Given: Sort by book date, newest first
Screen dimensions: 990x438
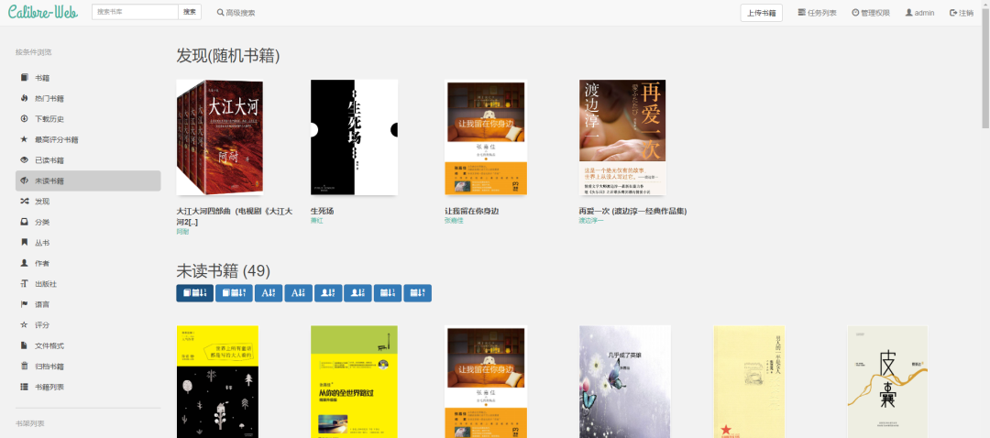Looking at the screenshot, I should (x=194, y=293).
